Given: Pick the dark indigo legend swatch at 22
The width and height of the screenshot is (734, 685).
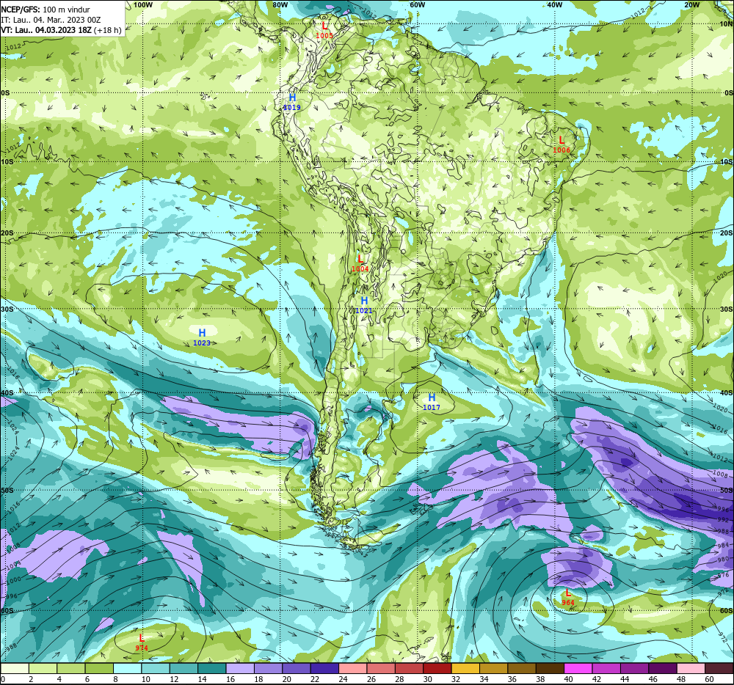Looking at the screenshot, I should (324, 669).
